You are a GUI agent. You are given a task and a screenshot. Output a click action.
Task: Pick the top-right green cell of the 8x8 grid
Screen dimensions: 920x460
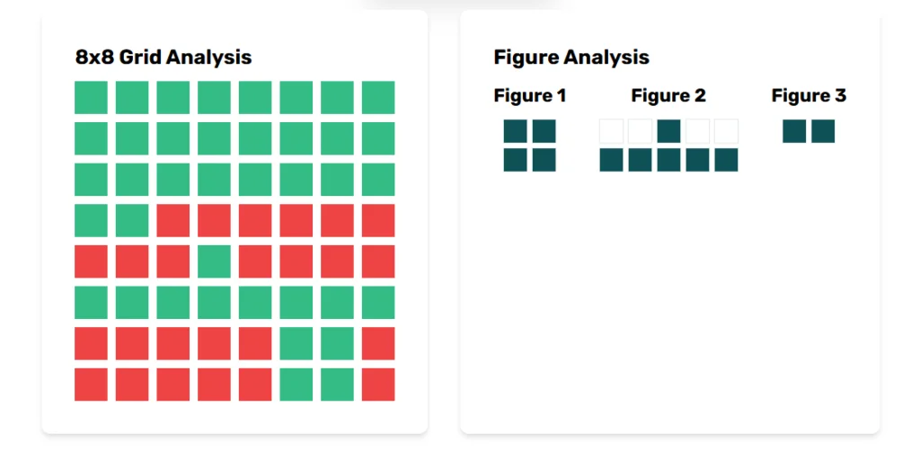(x=378, y=97)
